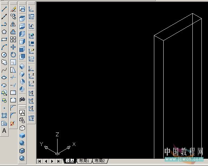Switch to the 布局1 layout tab
The height and width of the screenshot is (166, 208).
click(84, 161)
